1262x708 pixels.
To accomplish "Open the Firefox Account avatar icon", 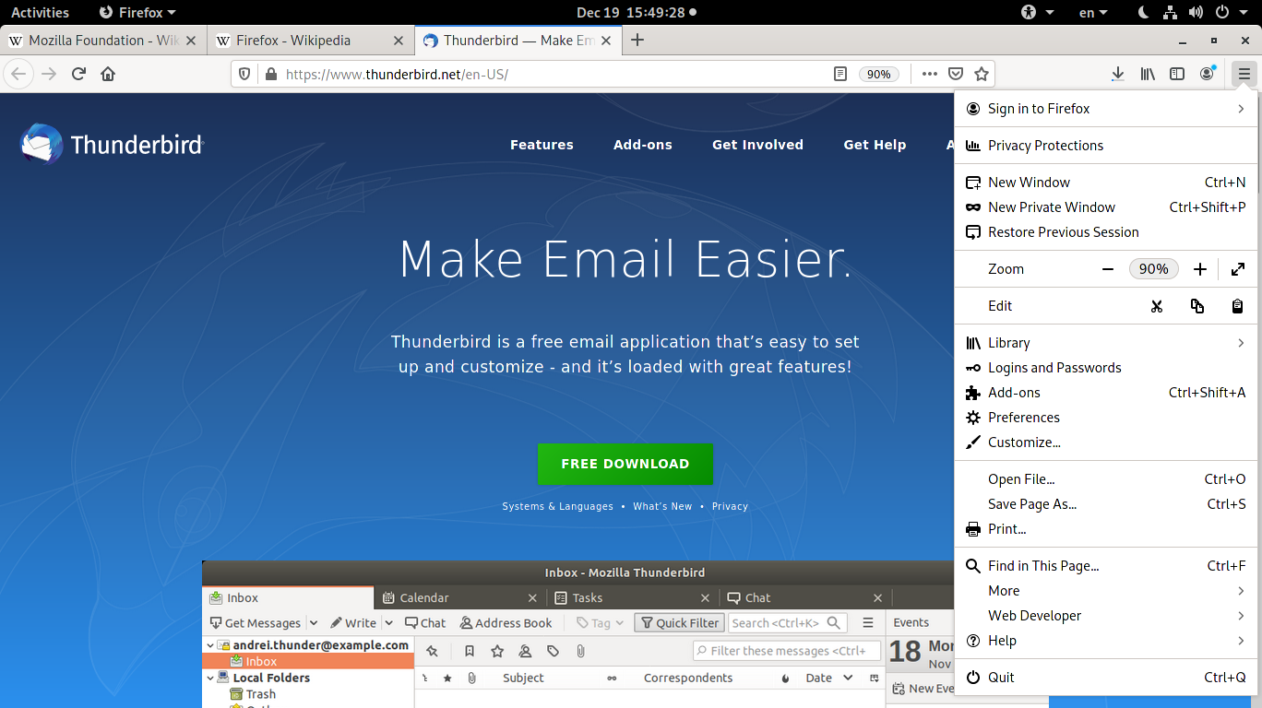I will [x=1207, y=74].
